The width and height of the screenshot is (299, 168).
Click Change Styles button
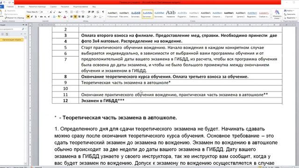[x=277, y=14]
